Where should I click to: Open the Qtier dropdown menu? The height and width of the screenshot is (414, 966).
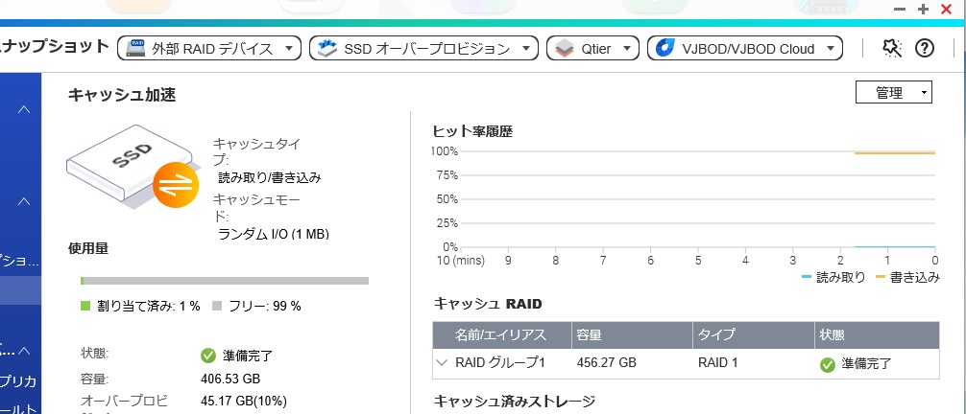(x=592, y=48)
